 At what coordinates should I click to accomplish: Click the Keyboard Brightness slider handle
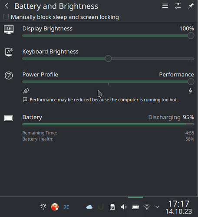108,59
